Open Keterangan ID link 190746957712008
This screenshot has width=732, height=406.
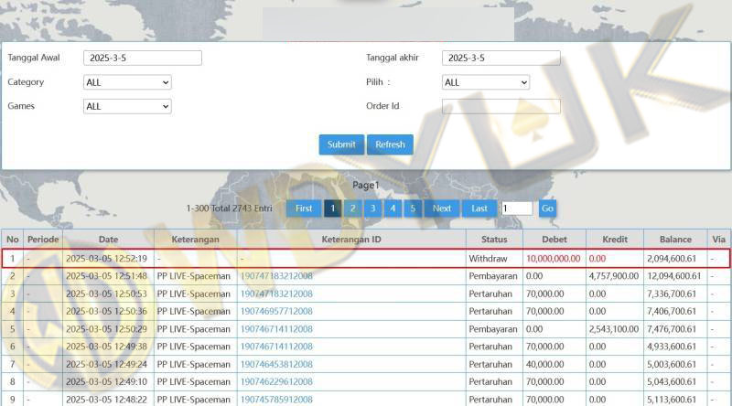point(276,311)
